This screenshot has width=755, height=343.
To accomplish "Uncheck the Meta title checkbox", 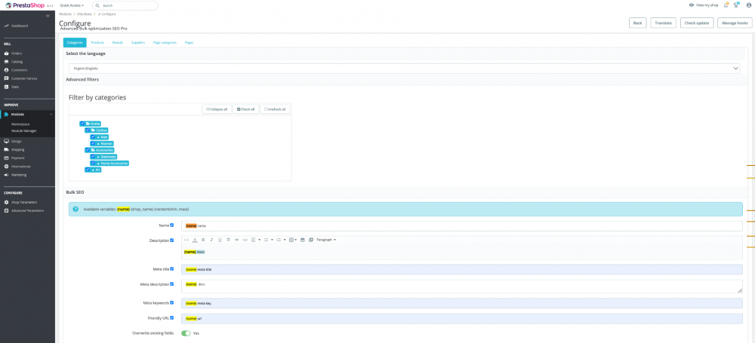I will click(172, 269).
